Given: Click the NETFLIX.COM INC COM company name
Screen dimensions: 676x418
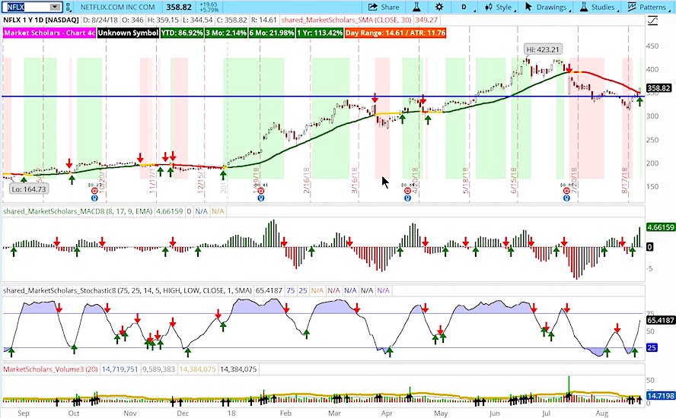Looking at the screenshot, I should [x=117, y=7].
